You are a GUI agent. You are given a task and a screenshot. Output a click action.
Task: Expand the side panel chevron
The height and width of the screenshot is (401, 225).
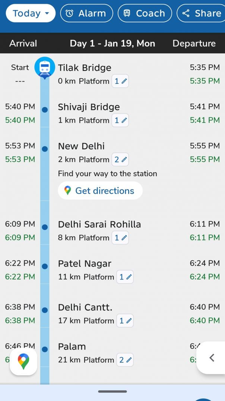click(212, 358)
